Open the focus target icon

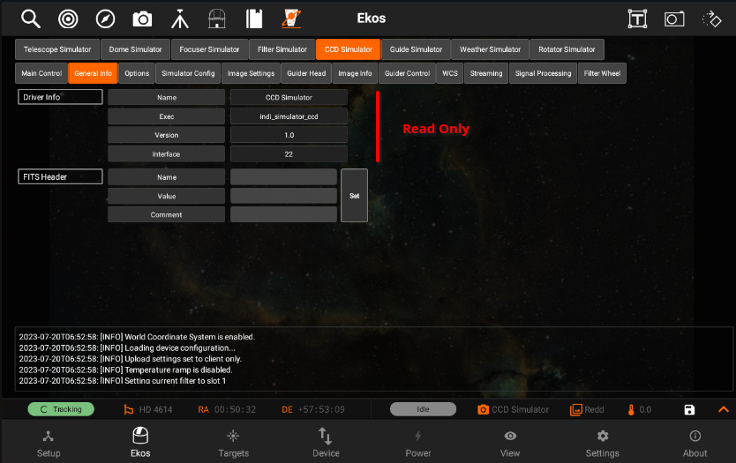[68, 19]
